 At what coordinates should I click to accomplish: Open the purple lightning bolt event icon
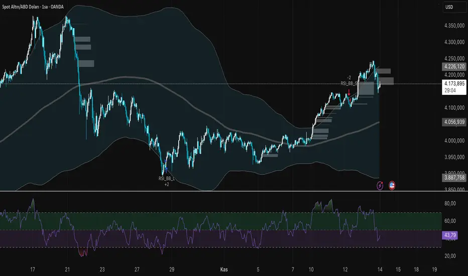(x=380, y=186)
